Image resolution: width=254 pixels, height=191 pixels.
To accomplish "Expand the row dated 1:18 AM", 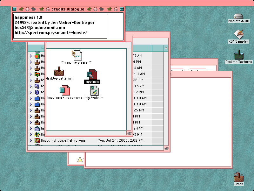I will [x=31, y=98].
